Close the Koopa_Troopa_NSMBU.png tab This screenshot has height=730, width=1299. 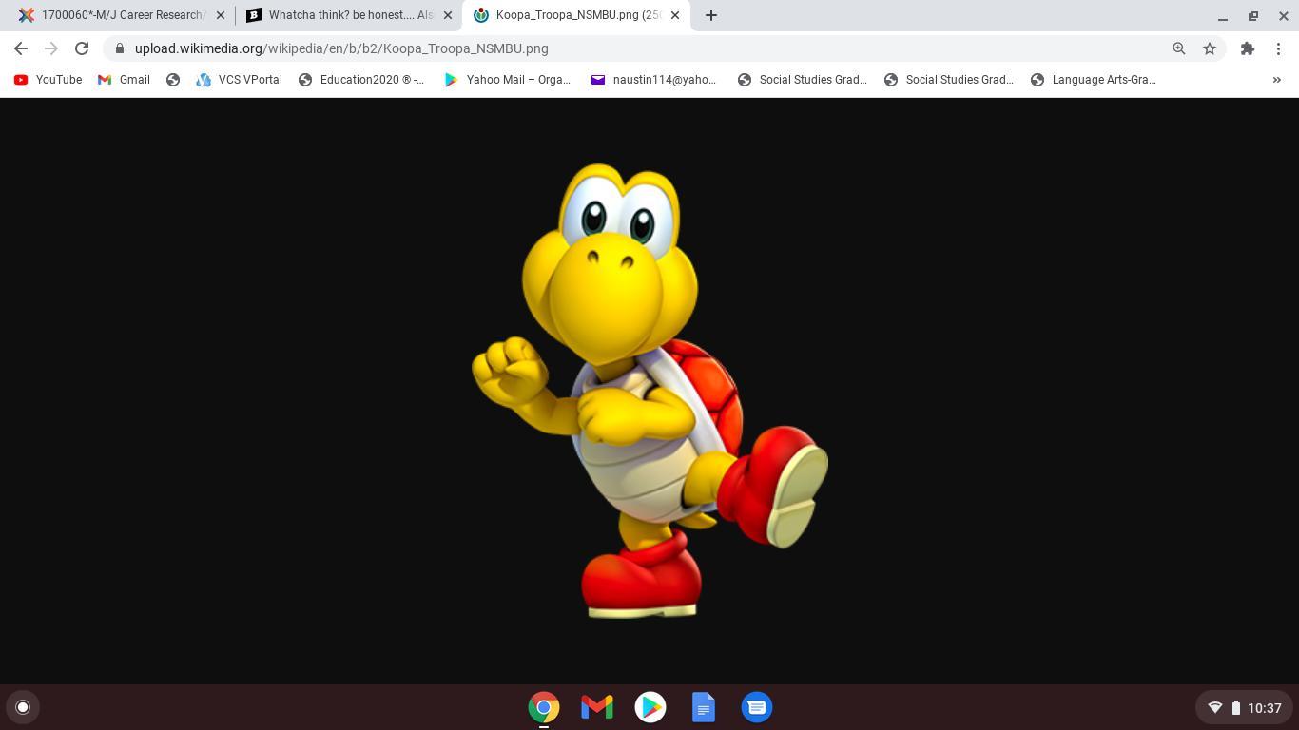[x=675, y=15]
